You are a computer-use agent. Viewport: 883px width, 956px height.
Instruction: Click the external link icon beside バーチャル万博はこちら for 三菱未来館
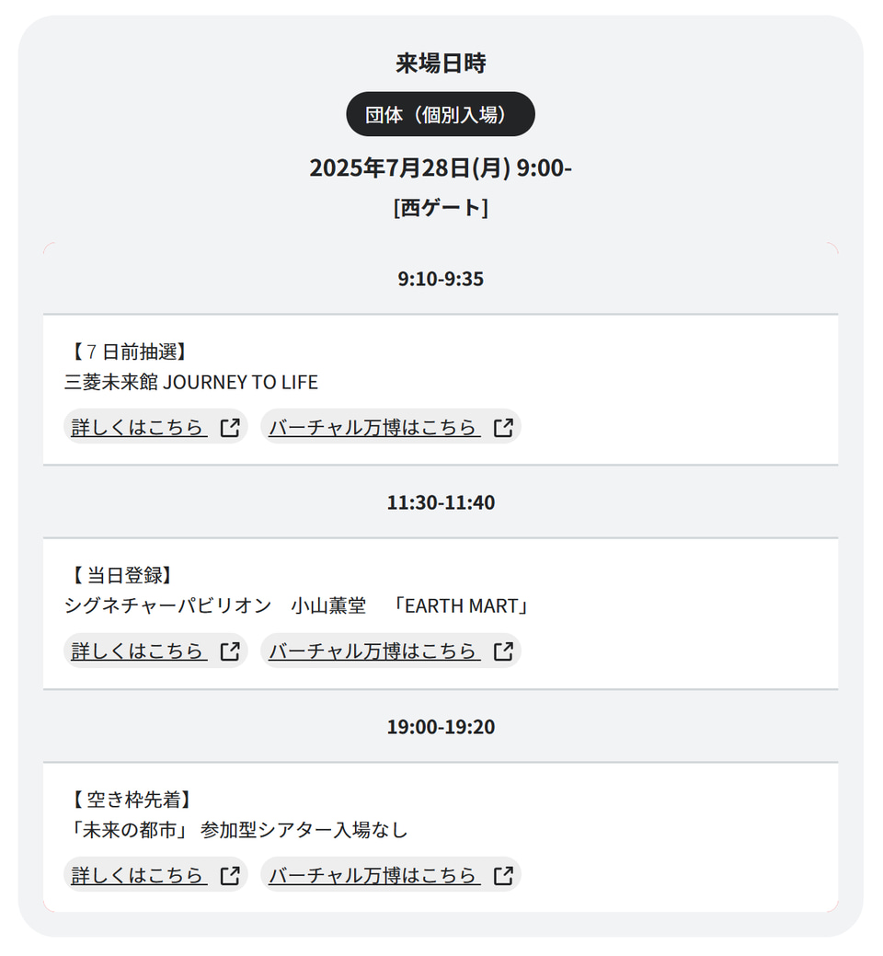pyautogui.click(x=501, y=426)
